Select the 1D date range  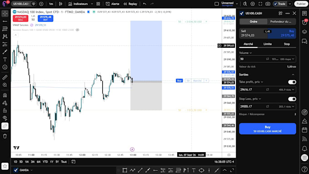coord(15,162)
